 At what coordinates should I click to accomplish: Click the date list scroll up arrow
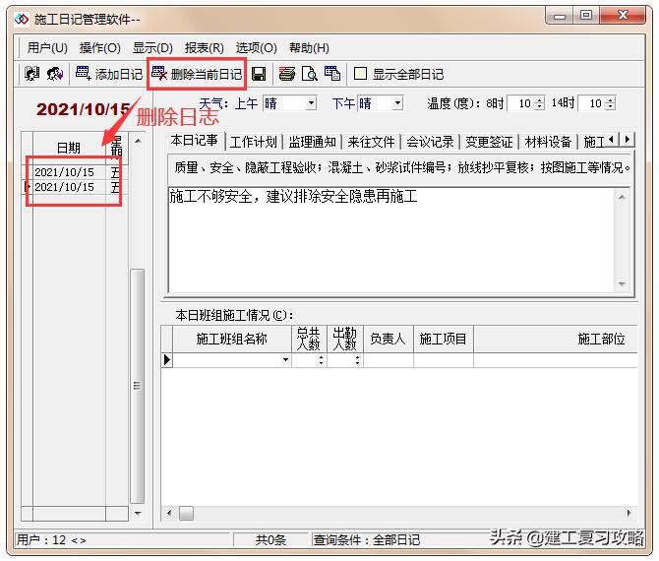138,141
